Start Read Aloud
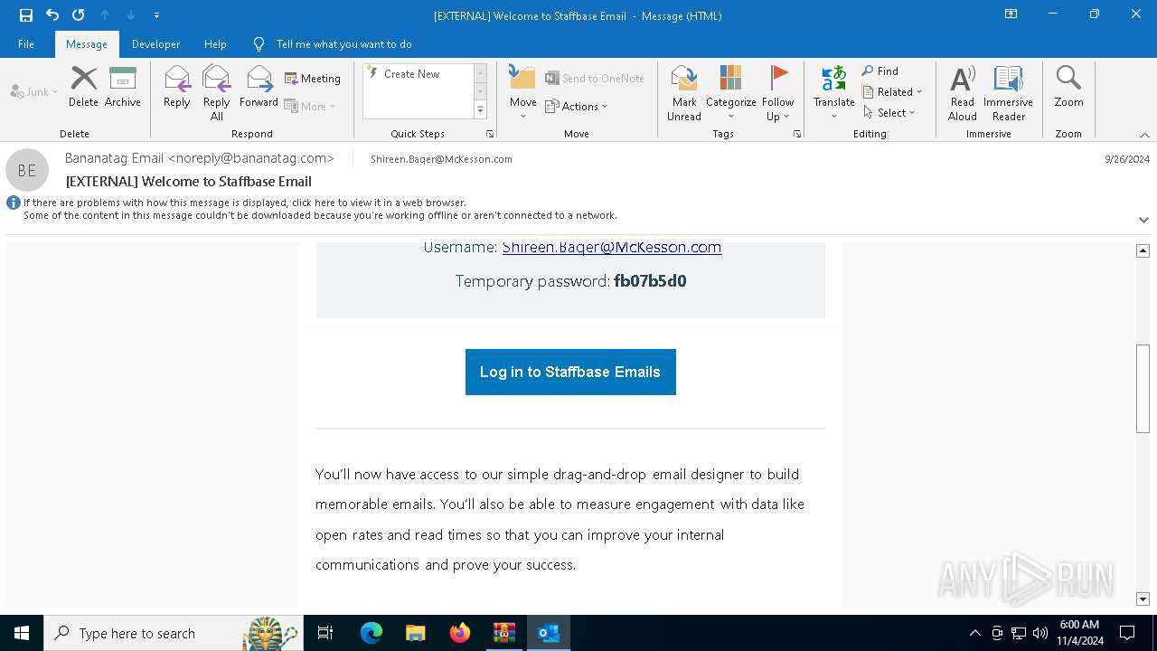The height and width of the screenshot is (651, 1157). (963, 93)
